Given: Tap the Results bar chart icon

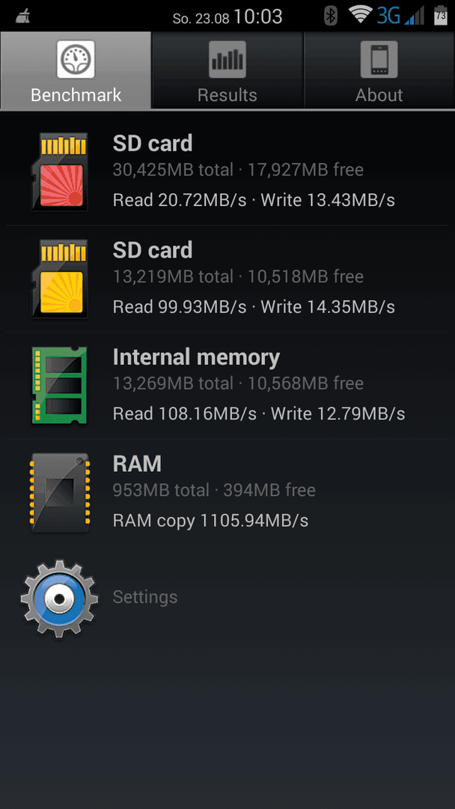Looking at the screenshot, I should (227, 59).
